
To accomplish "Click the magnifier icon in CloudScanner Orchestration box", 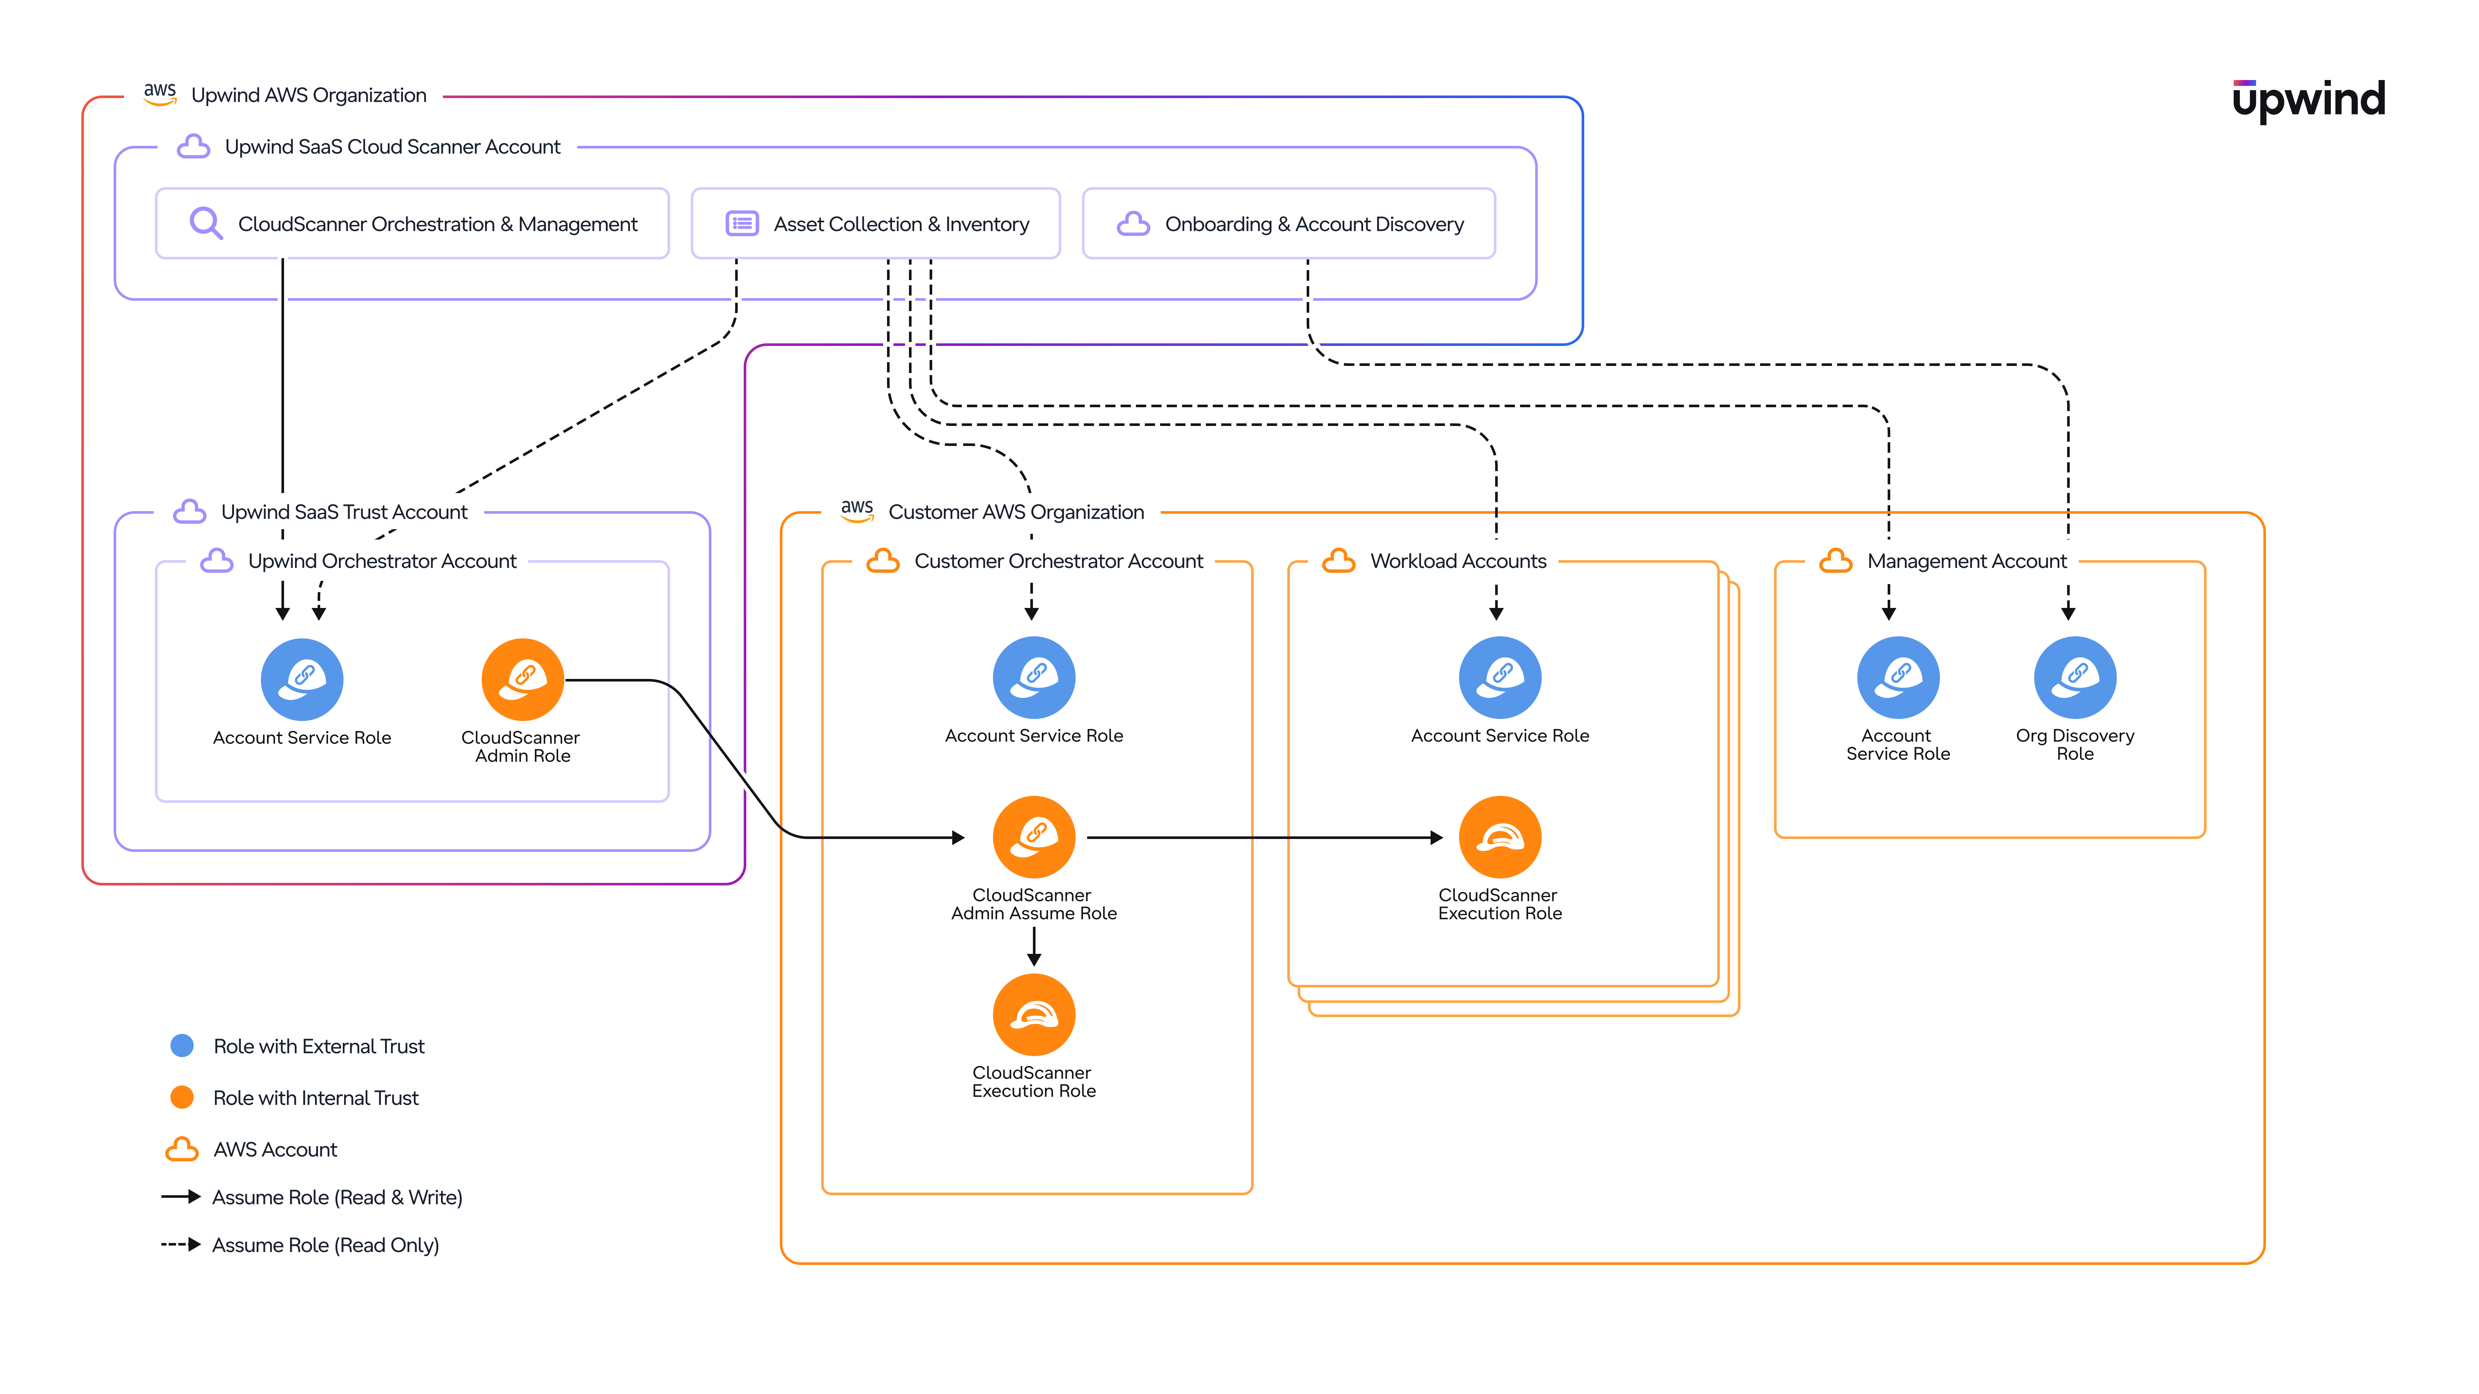I will [206, 223].
